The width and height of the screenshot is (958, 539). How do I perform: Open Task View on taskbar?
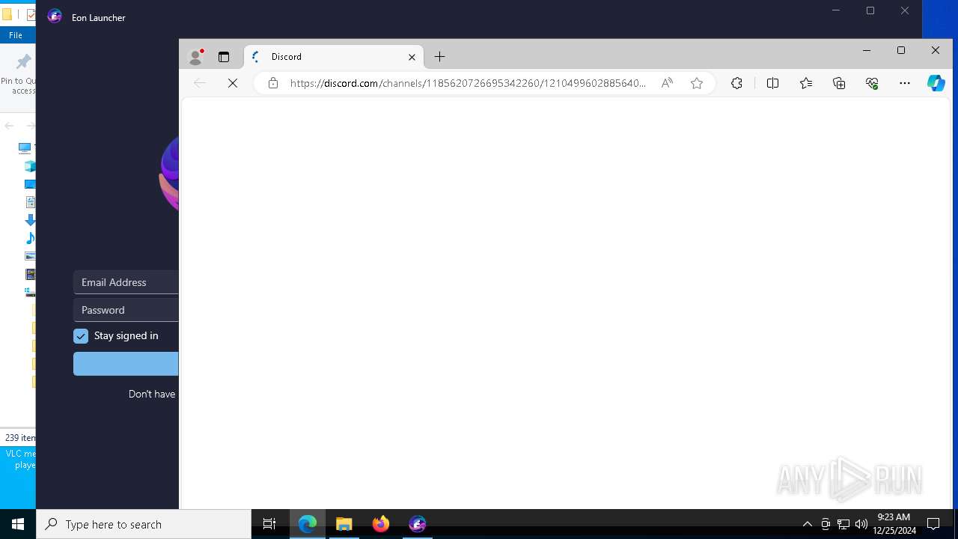pos(269,524)
